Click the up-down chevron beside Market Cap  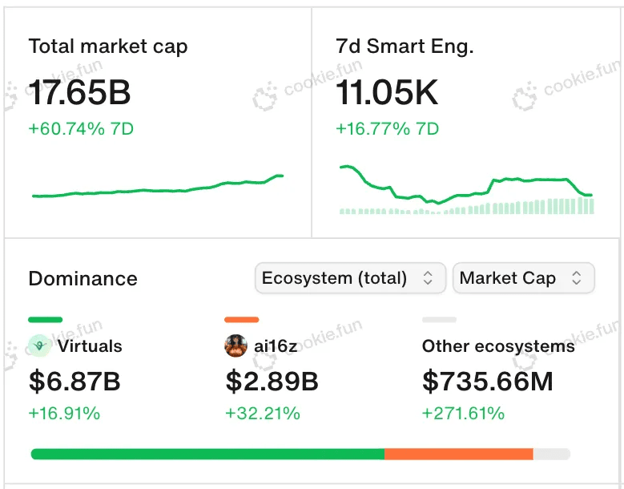(x=577, y=278)
